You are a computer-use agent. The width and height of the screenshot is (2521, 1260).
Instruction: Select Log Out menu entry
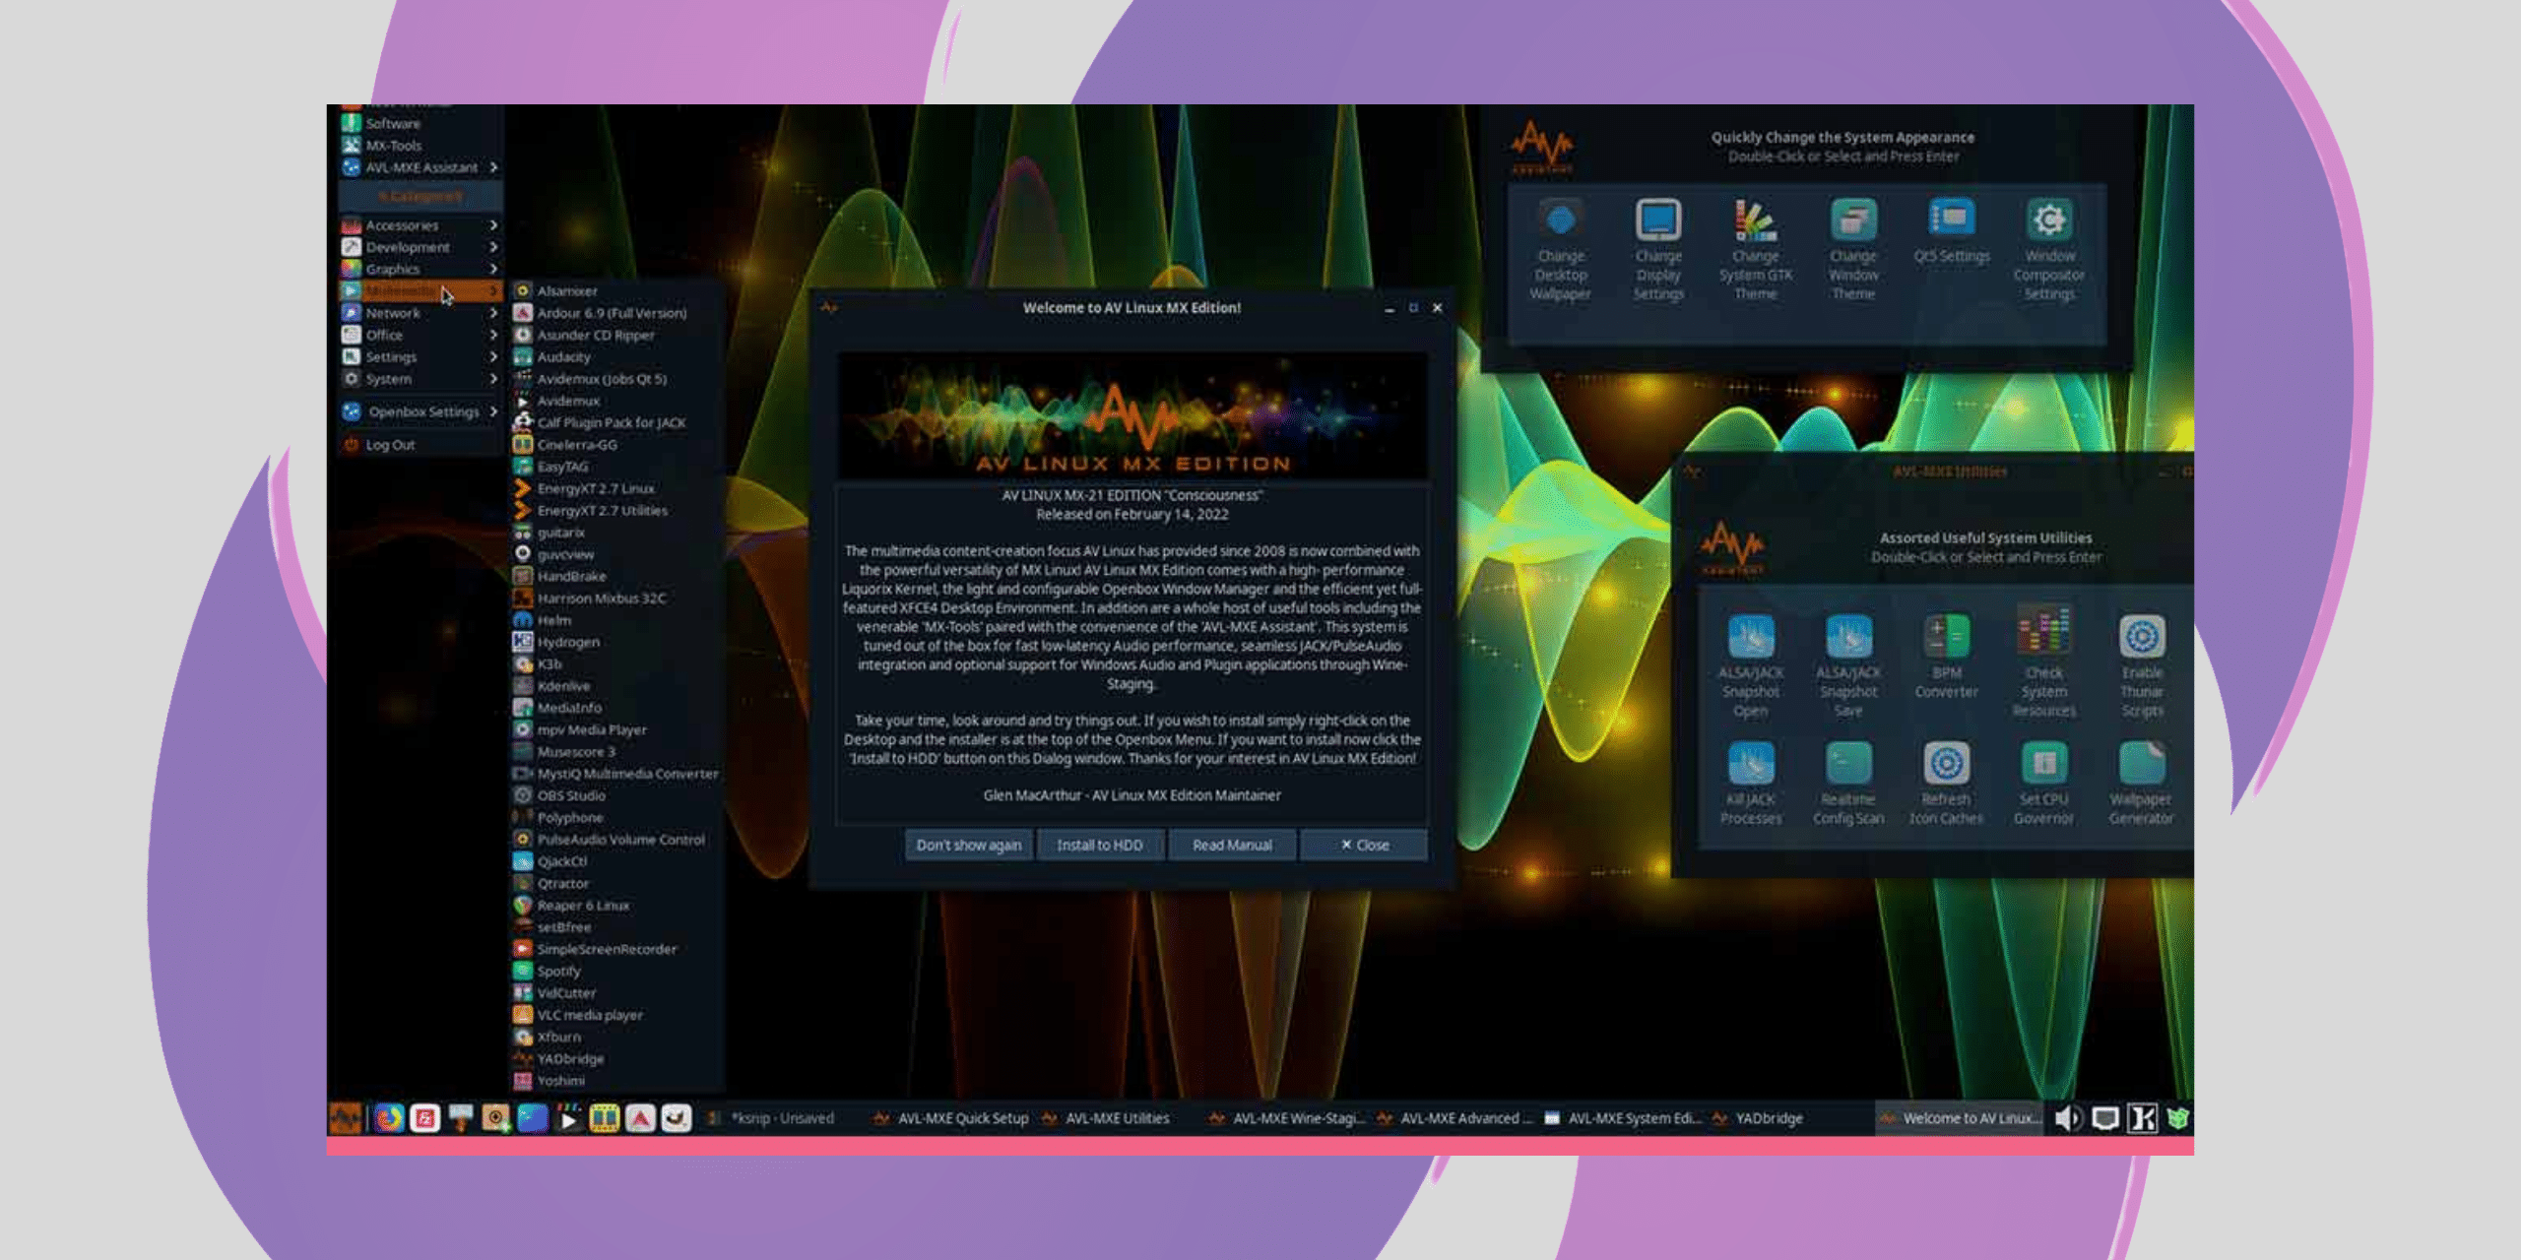[420, 445]
